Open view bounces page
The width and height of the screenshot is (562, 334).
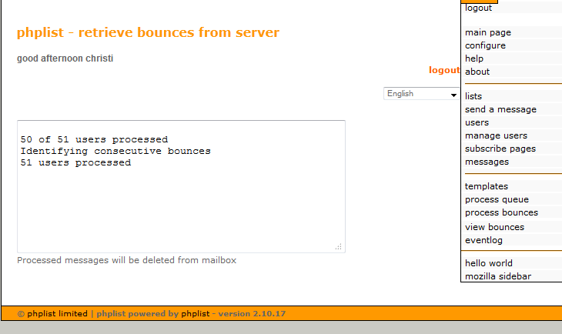[x=494, y=227]
